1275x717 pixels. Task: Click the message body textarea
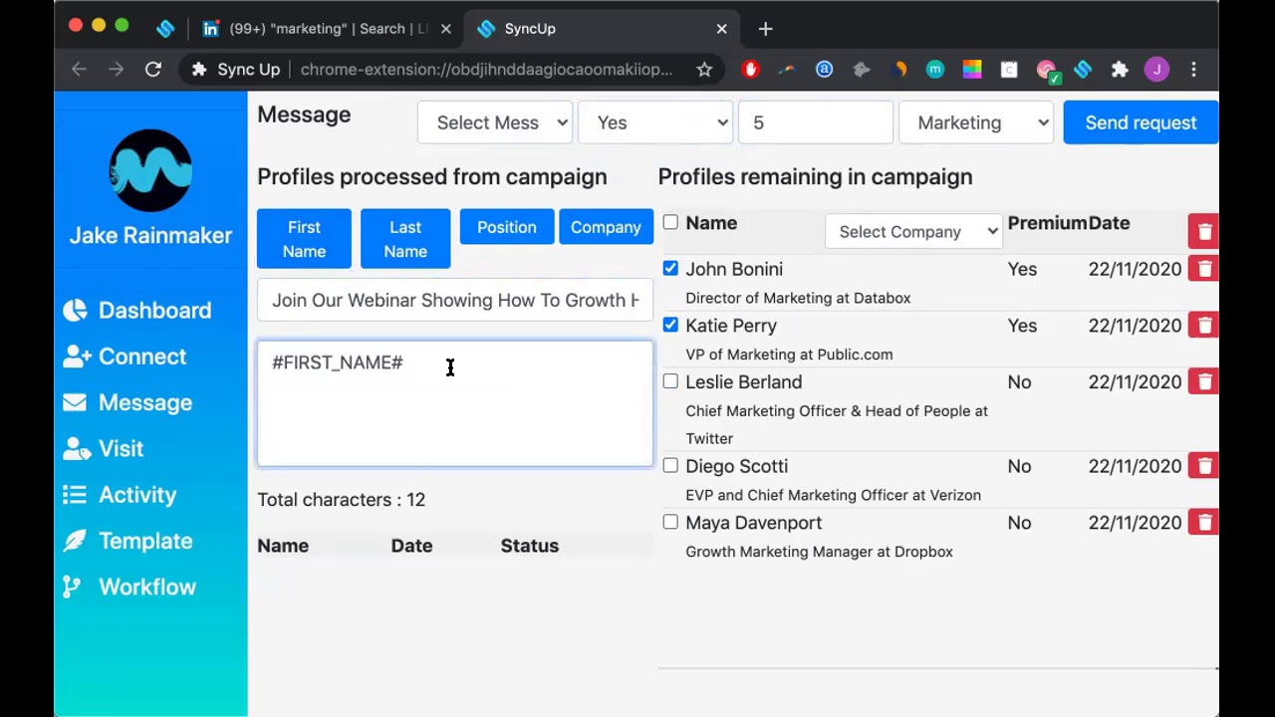coord(455,404)
